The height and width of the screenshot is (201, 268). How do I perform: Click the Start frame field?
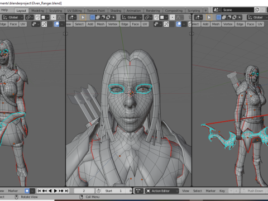pyautogui.click(x=114, y=191)
